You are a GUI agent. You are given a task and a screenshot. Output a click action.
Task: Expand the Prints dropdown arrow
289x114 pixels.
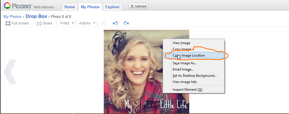pyautogui.click(x=73, y=23)
